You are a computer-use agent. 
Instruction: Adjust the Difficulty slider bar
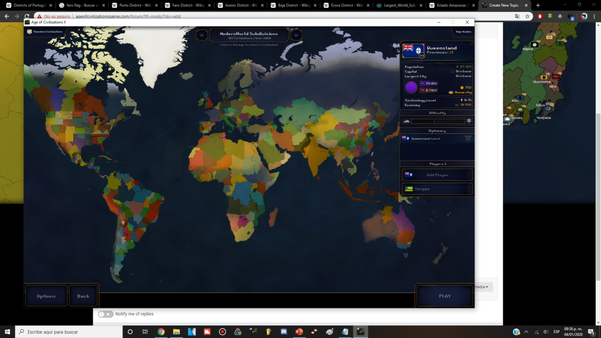tap(438, 121)
